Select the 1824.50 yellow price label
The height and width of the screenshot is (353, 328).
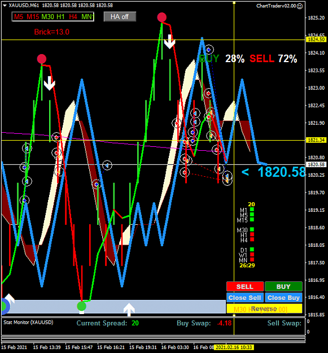tap(316, 40)
